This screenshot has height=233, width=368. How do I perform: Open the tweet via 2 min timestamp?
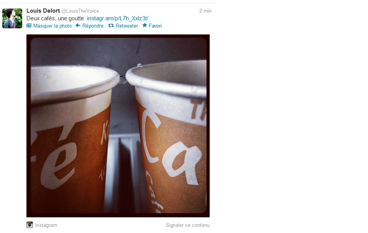point(205,11)
